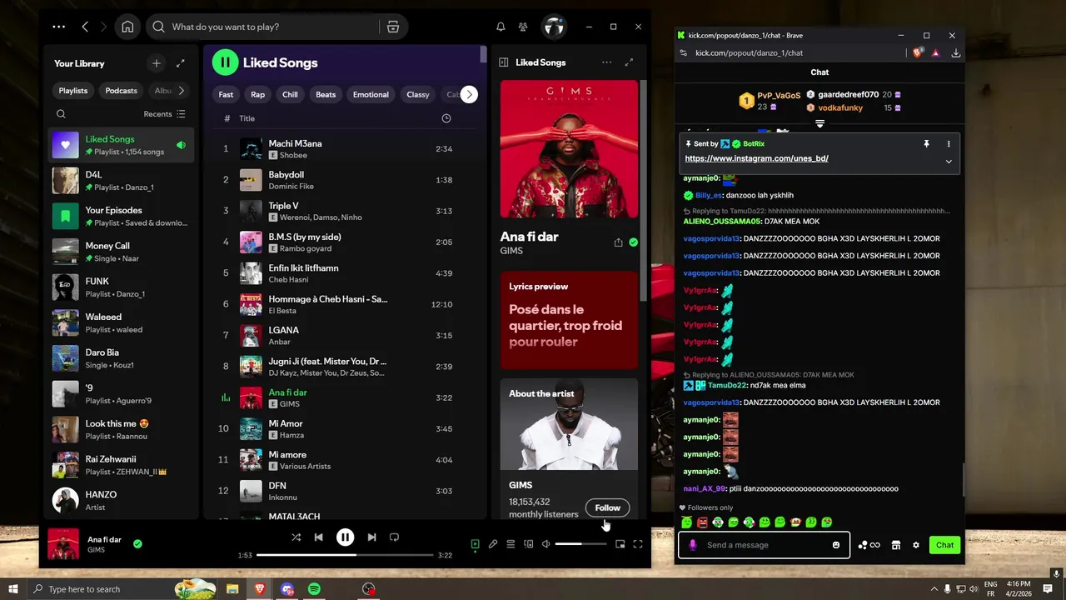Pause playback in bottom player bar
Image resolution: width=1066 pixels, height=600 pixels.
point(345,537)
